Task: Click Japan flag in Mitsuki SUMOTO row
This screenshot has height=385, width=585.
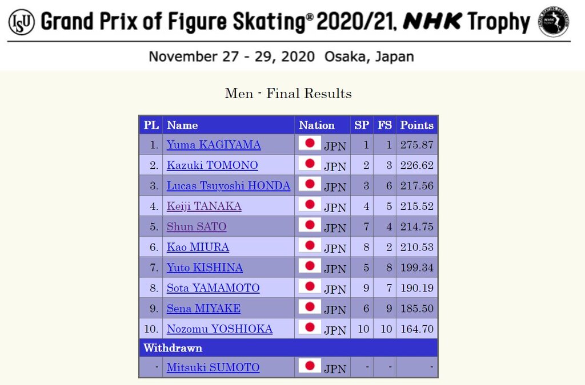Action: click(x=310, y=366)
